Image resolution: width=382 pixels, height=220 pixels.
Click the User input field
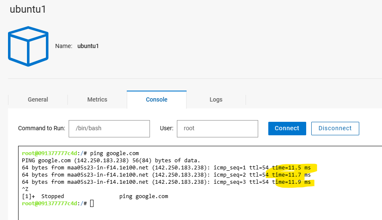click(217, 129)
